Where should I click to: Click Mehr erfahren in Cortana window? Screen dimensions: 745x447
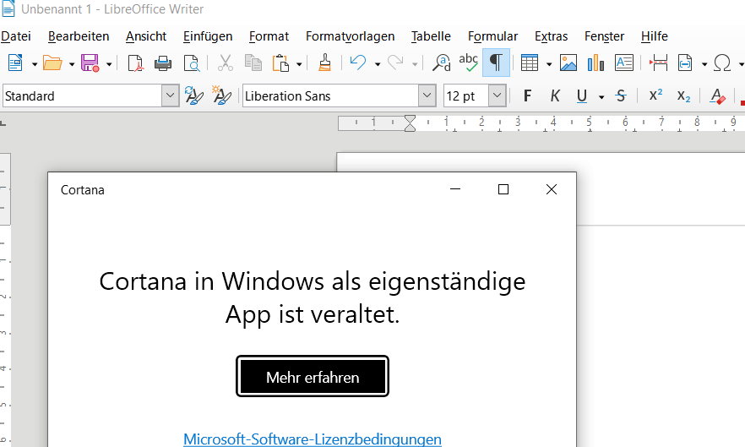313,376
